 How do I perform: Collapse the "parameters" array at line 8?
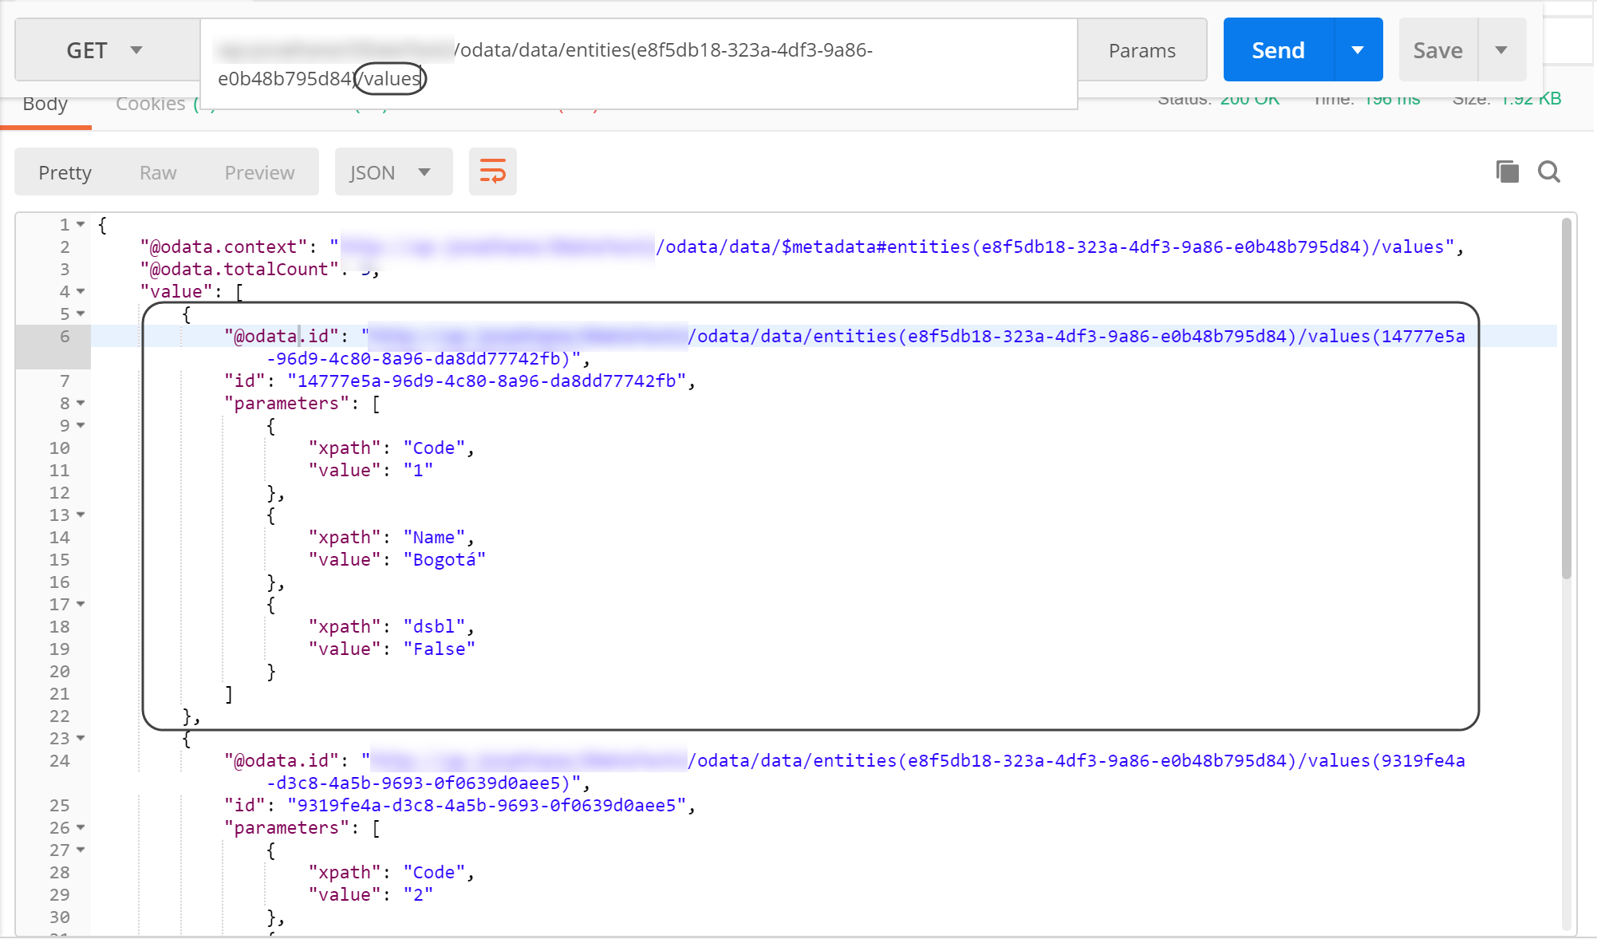(x=81, y=404)
